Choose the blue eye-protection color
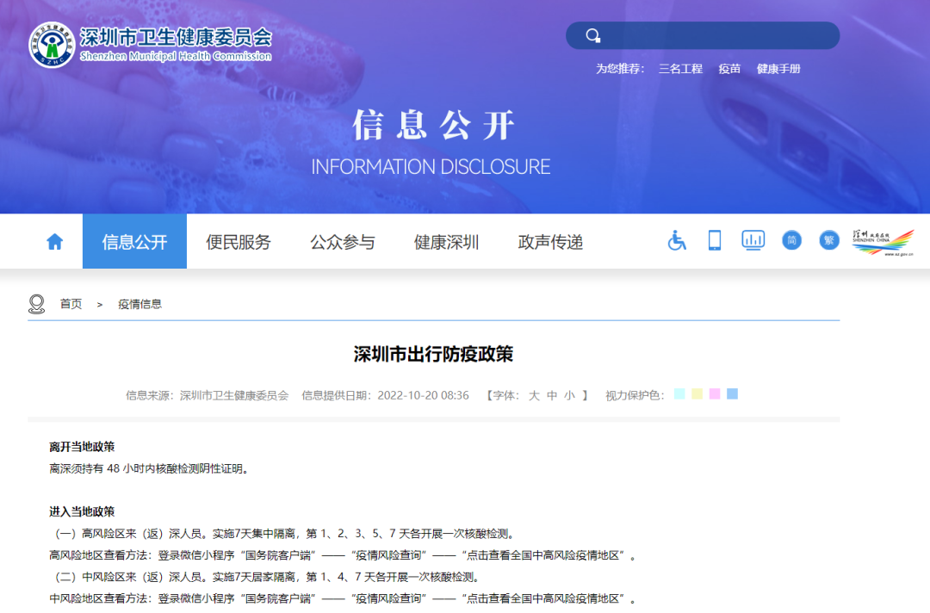The width and height of the screenshot is (930, 613). point(733,393)
